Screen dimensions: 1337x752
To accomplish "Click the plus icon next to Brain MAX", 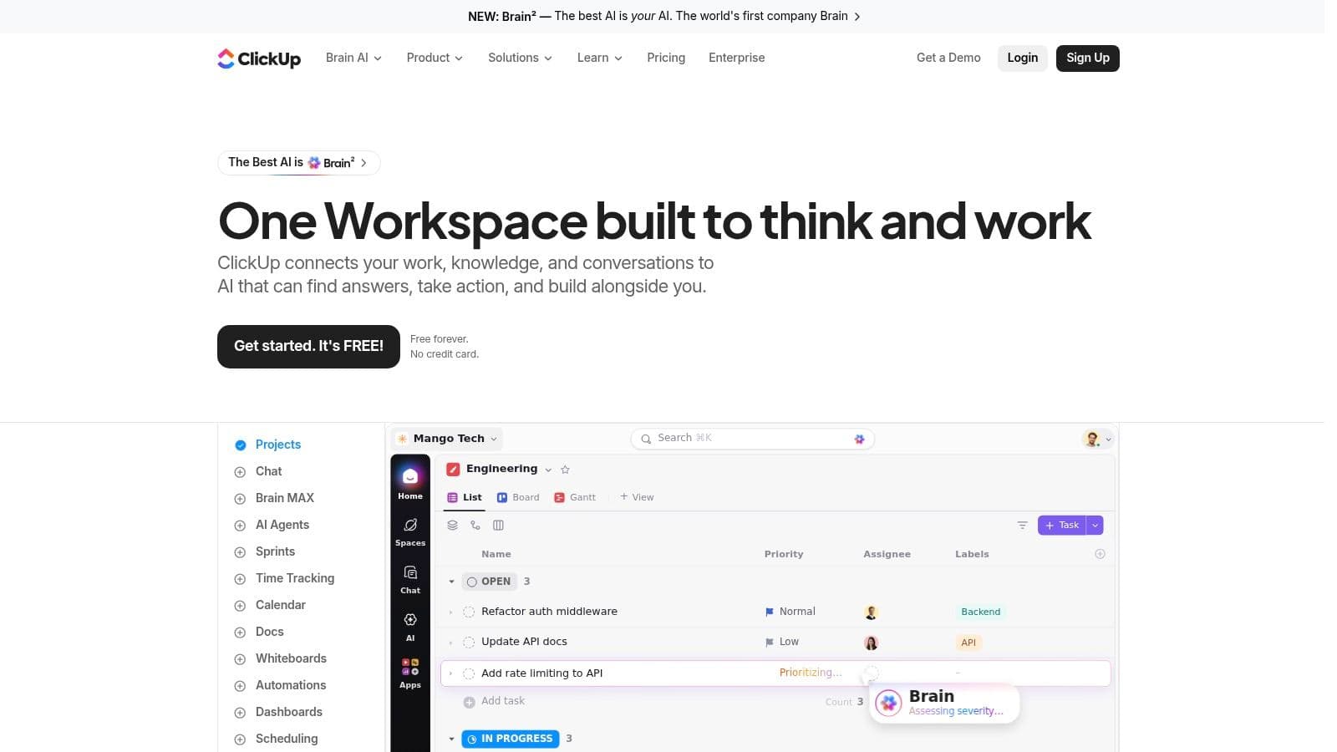I will point(240,499).
